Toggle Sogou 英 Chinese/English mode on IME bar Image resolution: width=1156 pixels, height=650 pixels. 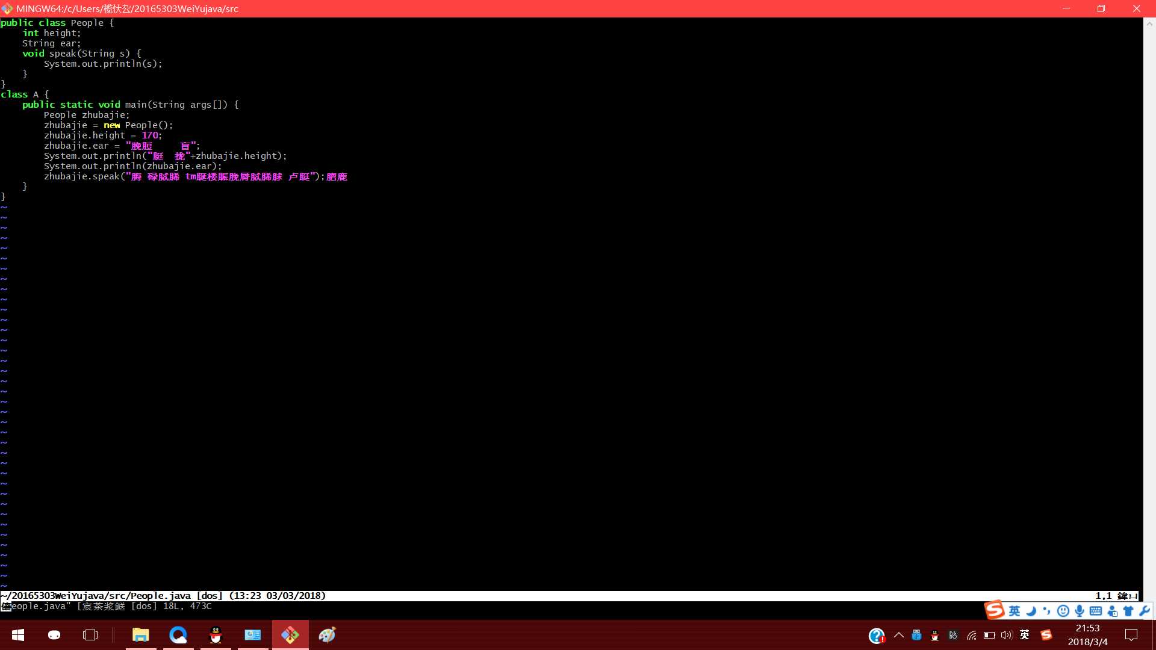tap(1015, 611)
